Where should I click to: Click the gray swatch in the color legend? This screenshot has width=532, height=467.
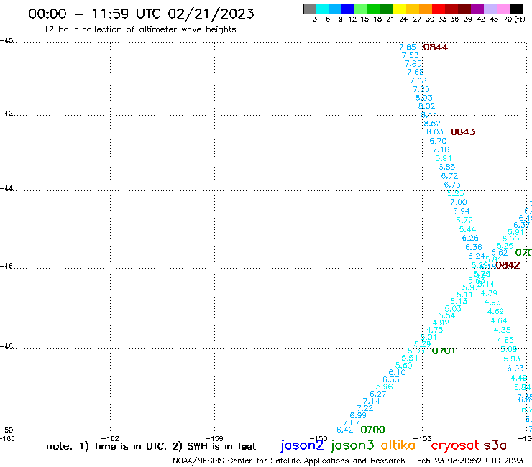coord(310,9)
